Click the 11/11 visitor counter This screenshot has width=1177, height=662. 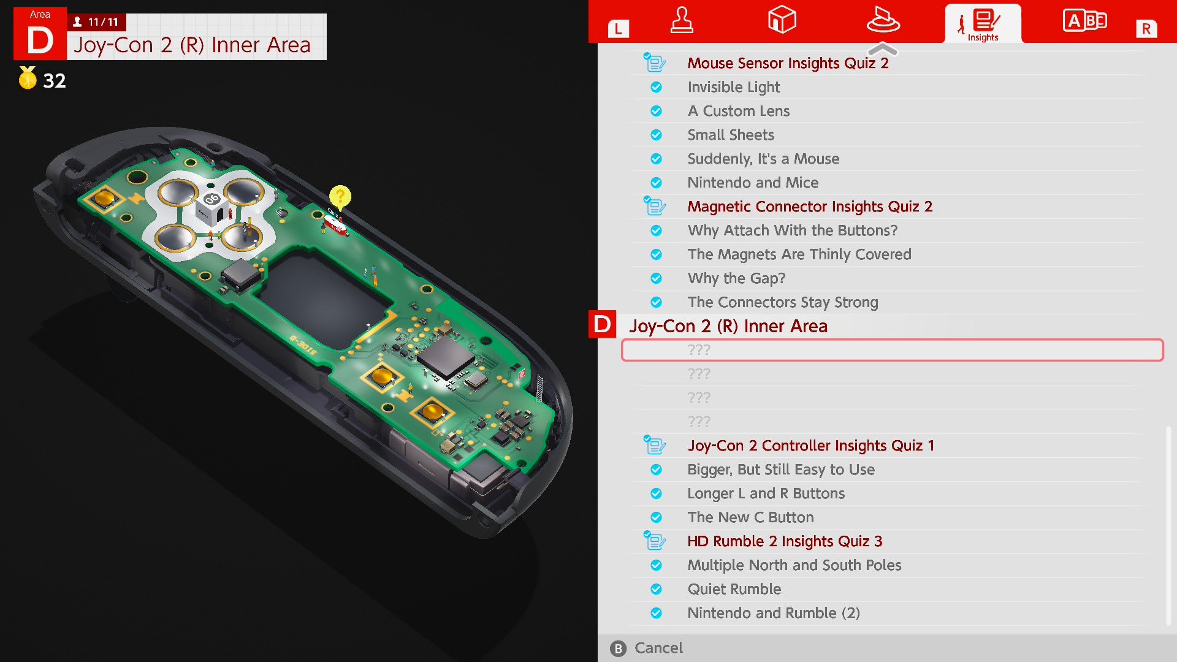[96, 22]
